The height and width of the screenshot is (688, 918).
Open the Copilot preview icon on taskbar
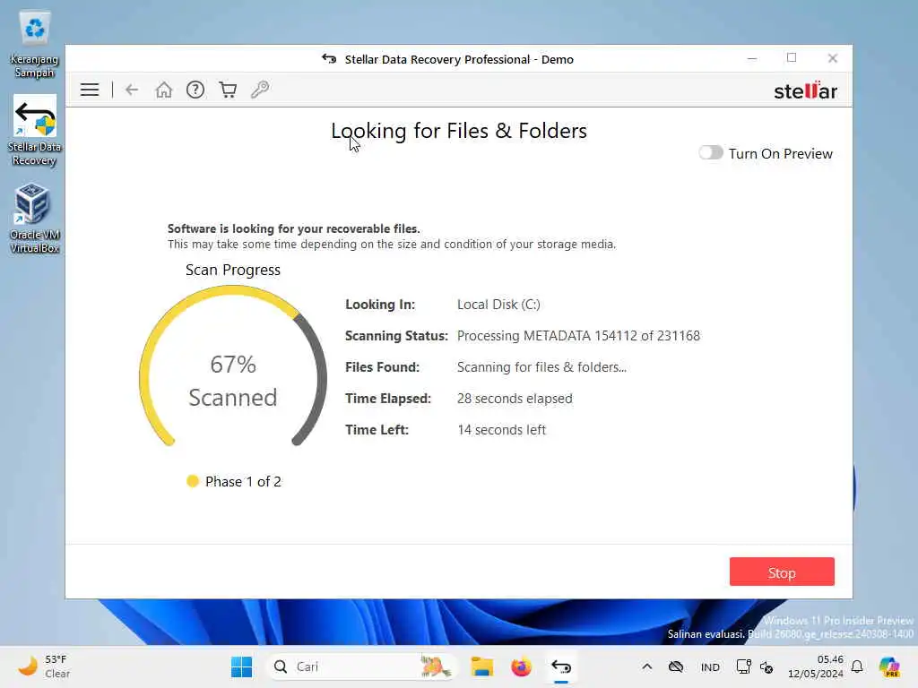pyautogui.click(x=889, y=666)
